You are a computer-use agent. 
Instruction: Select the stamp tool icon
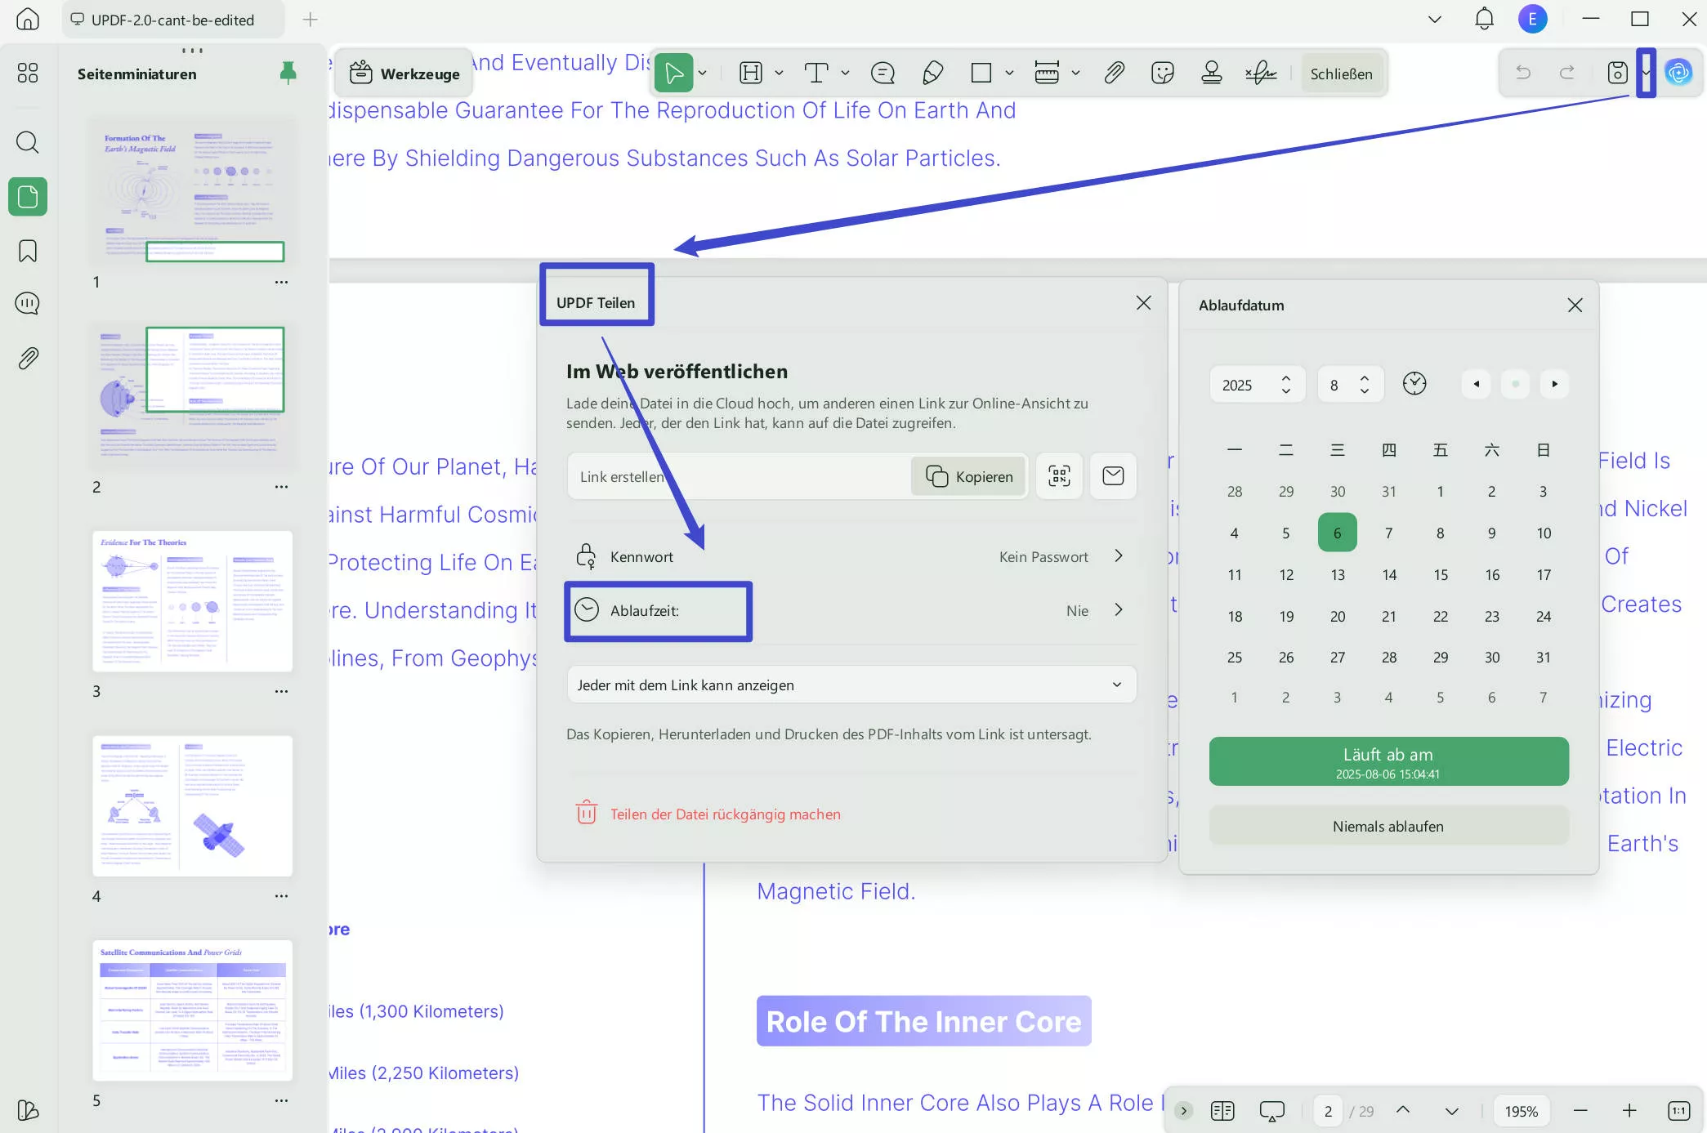pyautogui.click(x=1211, y=74)
